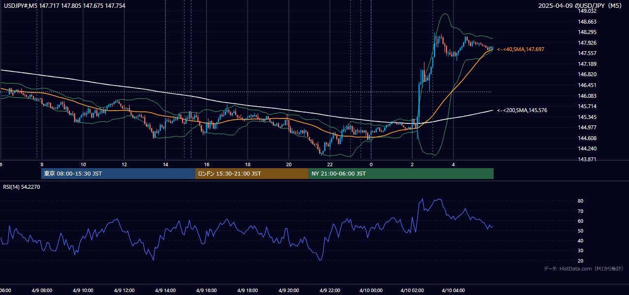Click price axis value 148.663
The image size is (629, 295).
pyautogui.click(x=587, y=22)
